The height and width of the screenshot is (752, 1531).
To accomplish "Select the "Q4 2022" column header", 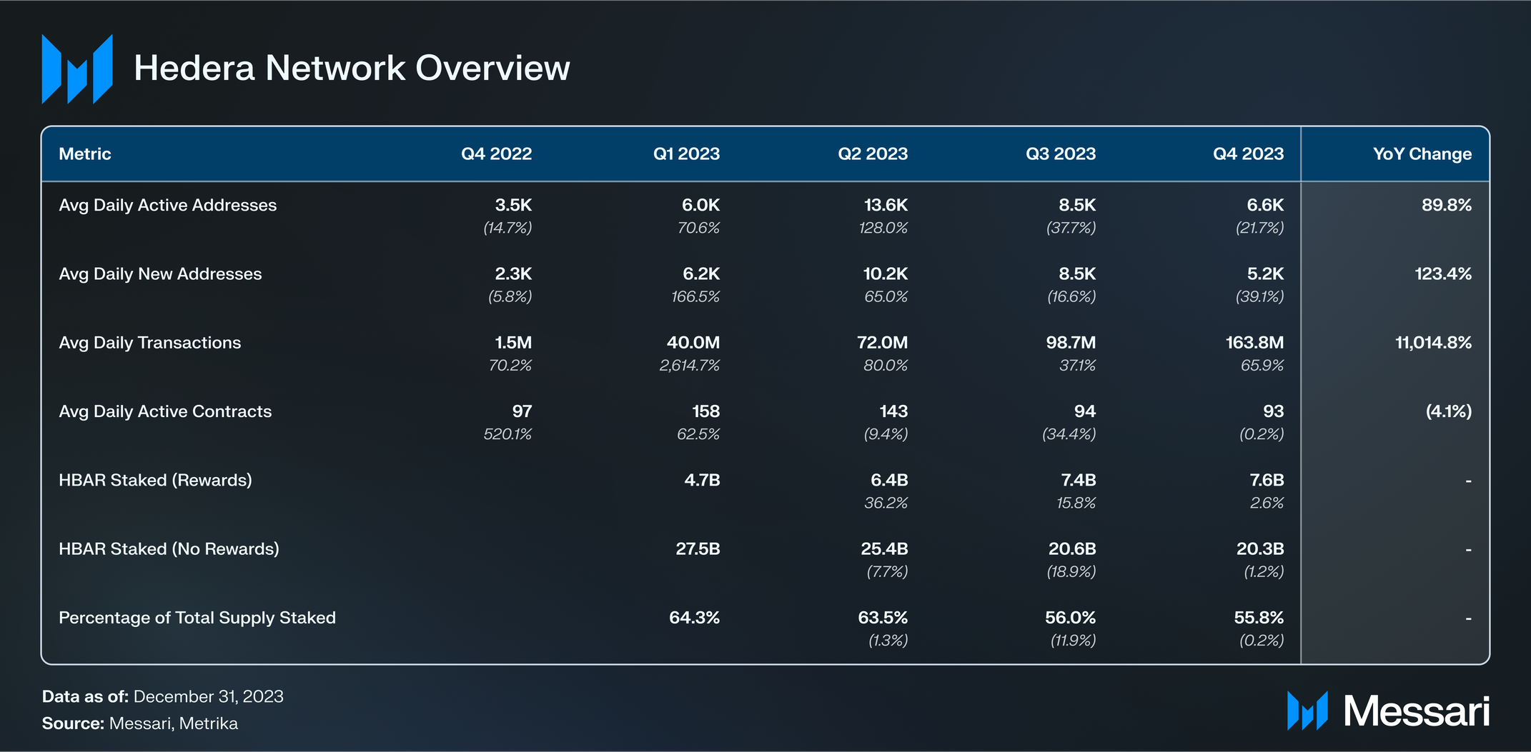I will [497, 154].
